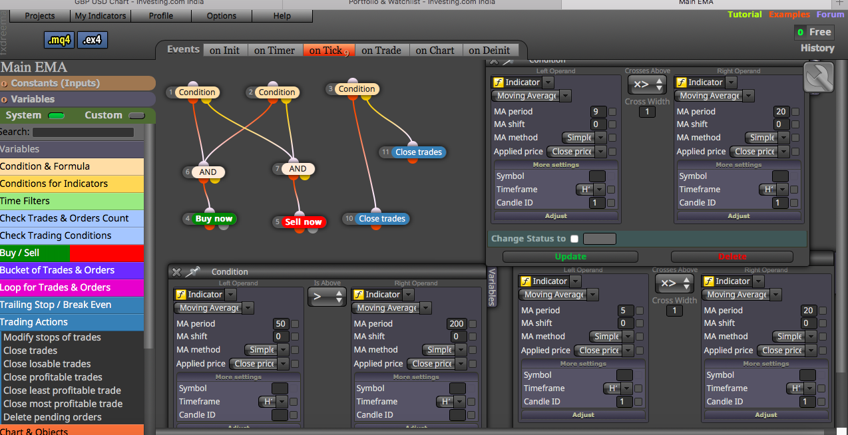Click f icon of Indicator above MA period 50
The height and width of the screenshot is (435, 848).
pos(180,295)
